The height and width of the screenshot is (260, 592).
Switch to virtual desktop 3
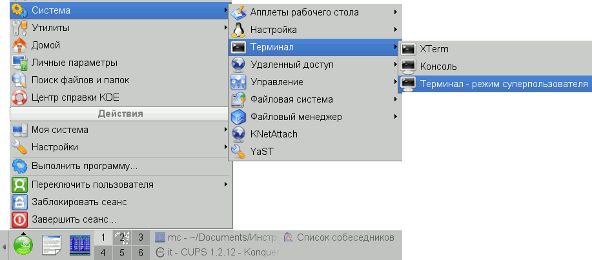coord(141,237)
